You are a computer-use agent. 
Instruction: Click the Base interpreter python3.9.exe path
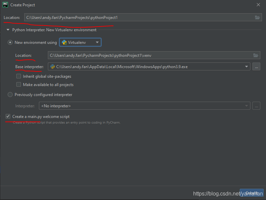(x=122, y=67)
